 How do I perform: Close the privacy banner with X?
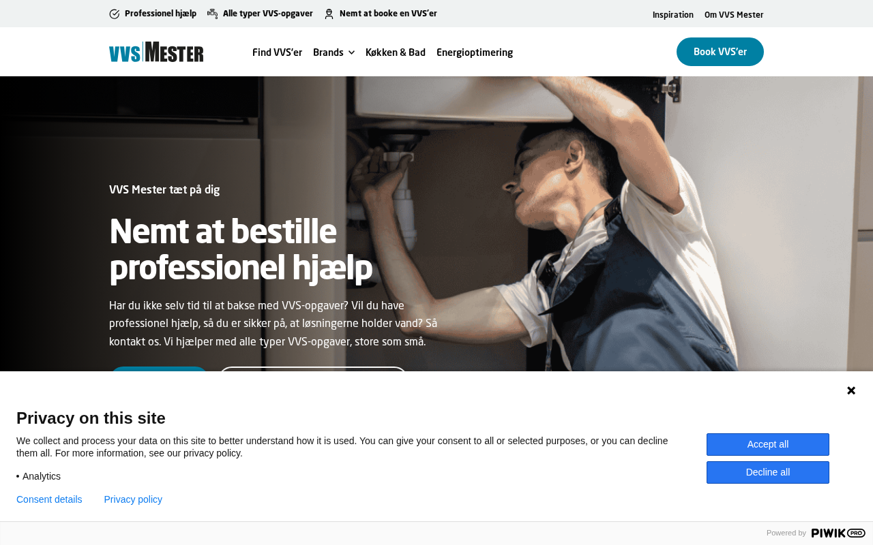tap(851, 390)
